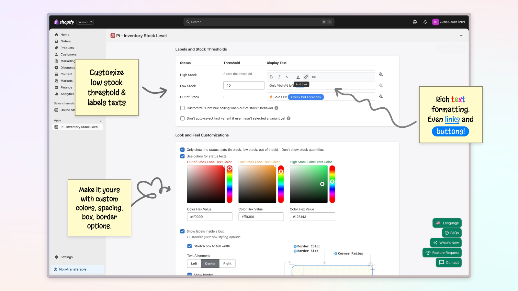The height and width of the screenshot is (291, 518).
Task: Pick a shade in High Stock color area
Action: [309, 184]
